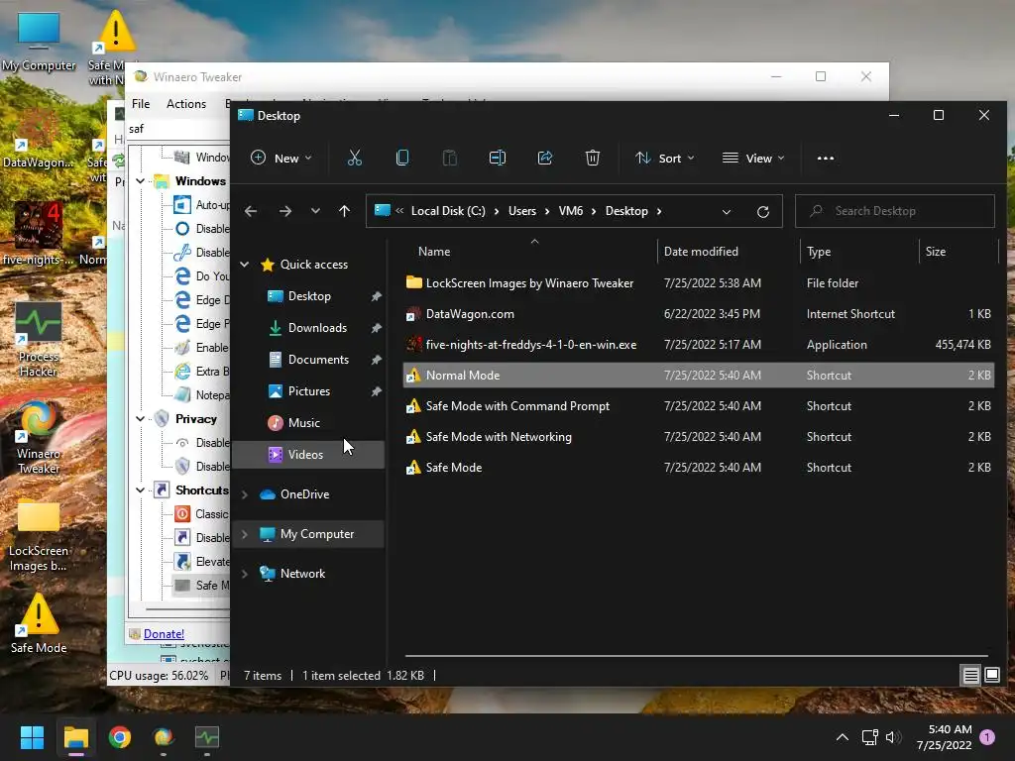Image resolution: width=1015 pixels, height=761 pixels.
Task: Open Music in Quick access
Action: 303,423
